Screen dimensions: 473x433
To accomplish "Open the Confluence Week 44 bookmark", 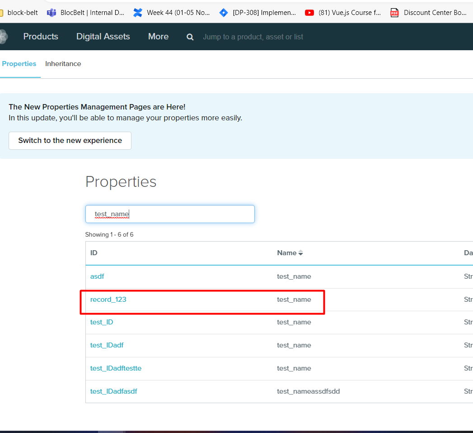I will coord(172,13).
